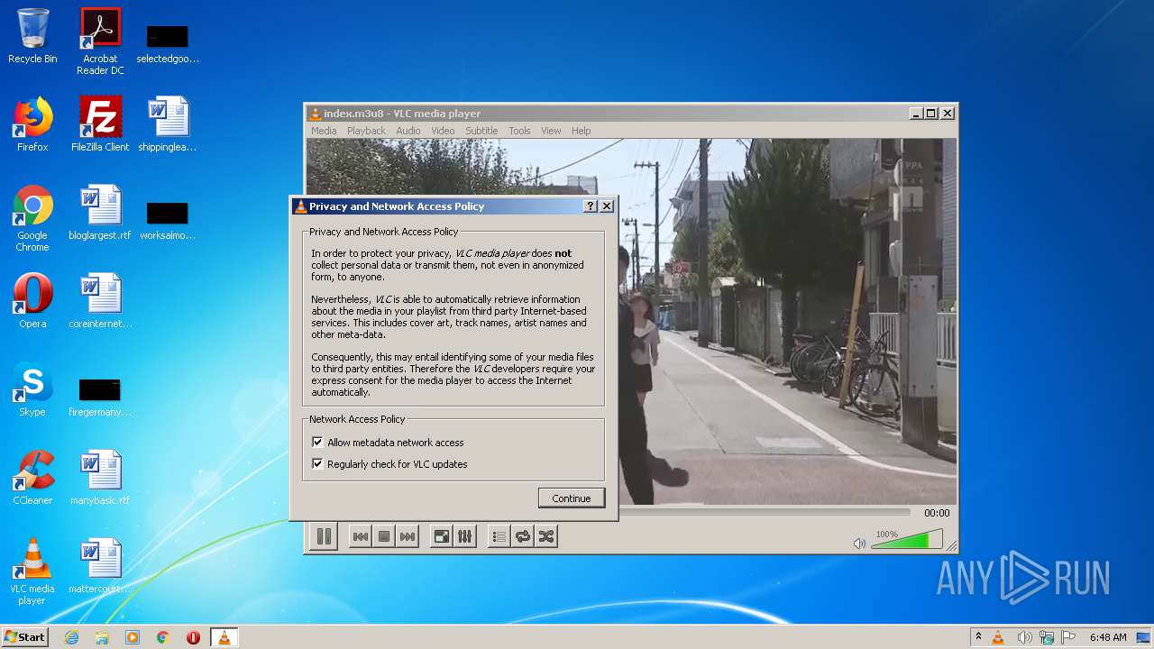This screenshot has width=1154, height=649.
Task: Select Acrobat Reader DC desktop icon
Action: point(100,41)
